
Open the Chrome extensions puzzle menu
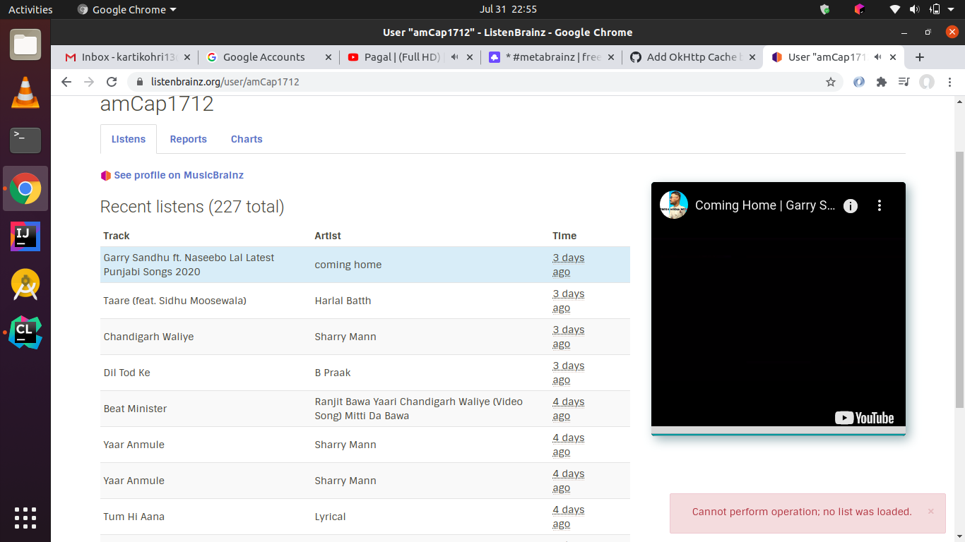click(x=882, y=82)
